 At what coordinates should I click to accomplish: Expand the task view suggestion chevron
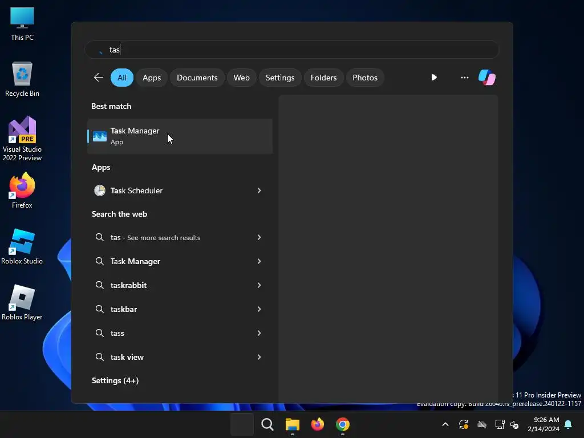(259, 357)
